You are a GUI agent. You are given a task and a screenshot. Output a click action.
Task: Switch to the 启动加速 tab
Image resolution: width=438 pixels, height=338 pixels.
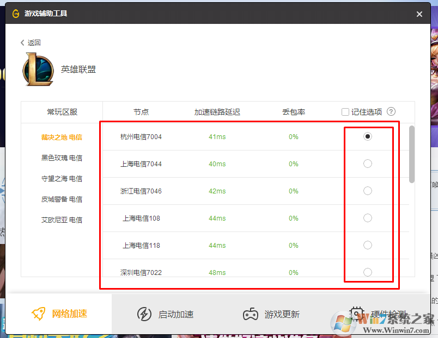165,314
